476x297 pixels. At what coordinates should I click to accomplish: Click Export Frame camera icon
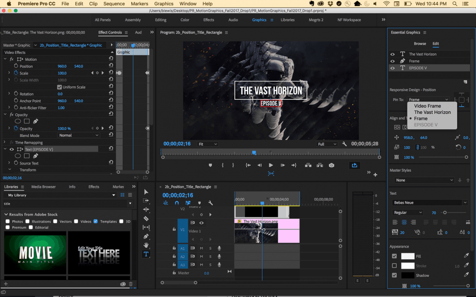point(331,165)
